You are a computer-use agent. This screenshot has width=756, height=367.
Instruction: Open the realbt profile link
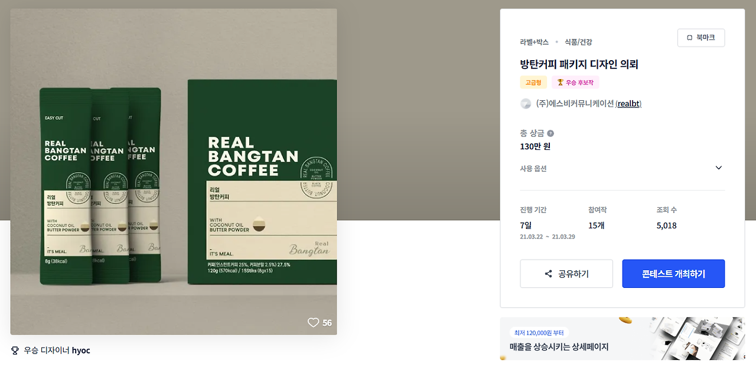tap(628, 104)
